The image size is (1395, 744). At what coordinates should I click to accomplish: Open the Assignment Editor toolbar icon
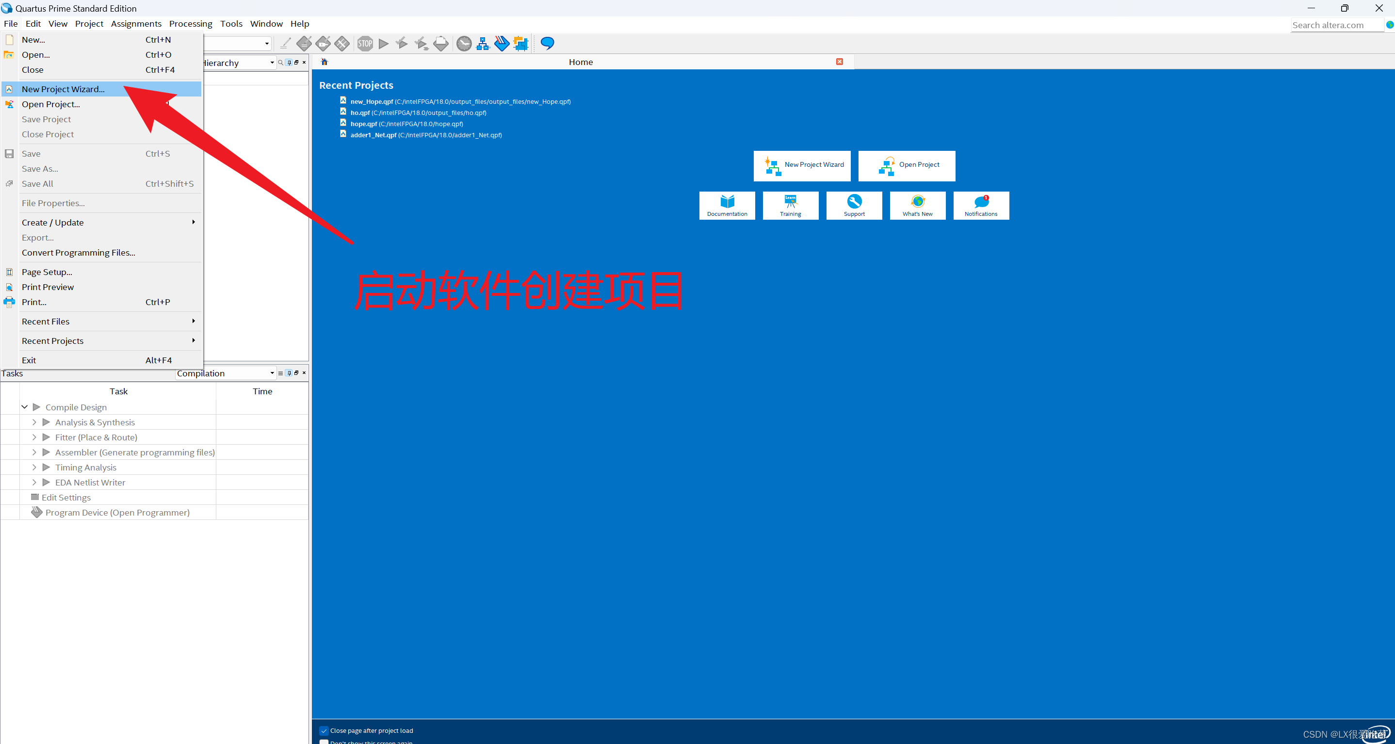click(304, 43)
